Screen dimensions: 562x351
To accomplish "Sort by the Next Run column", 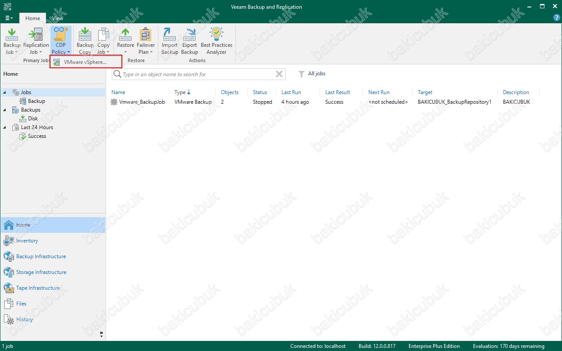I will (x=379, y=92).
